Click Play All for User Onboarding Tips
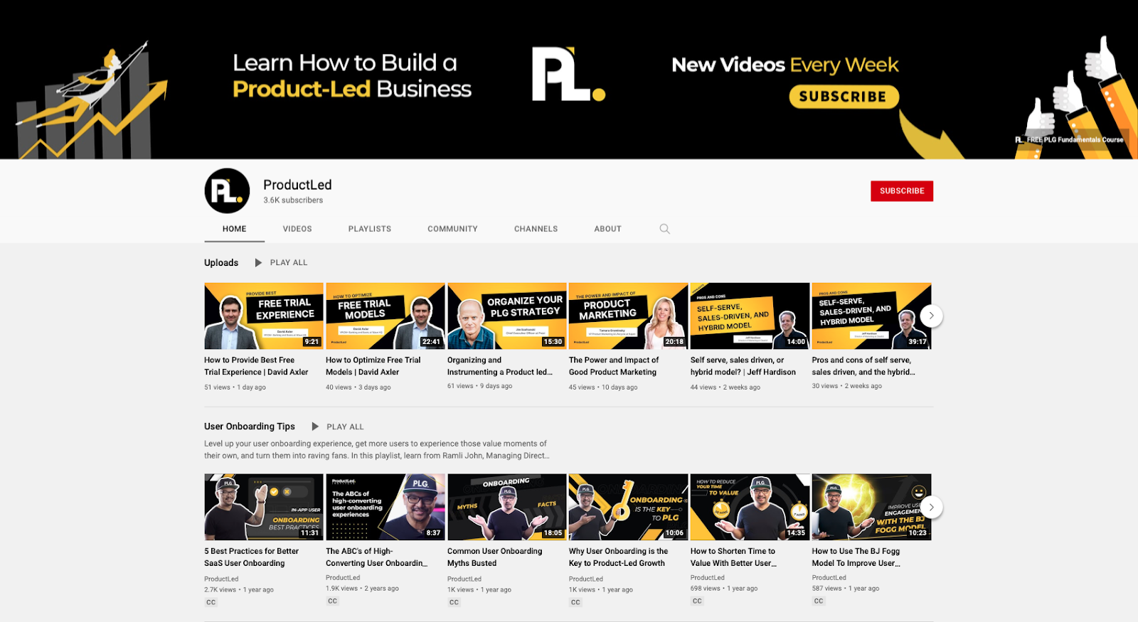Screen dimensions: 1138x622 (x=345, y=427)
